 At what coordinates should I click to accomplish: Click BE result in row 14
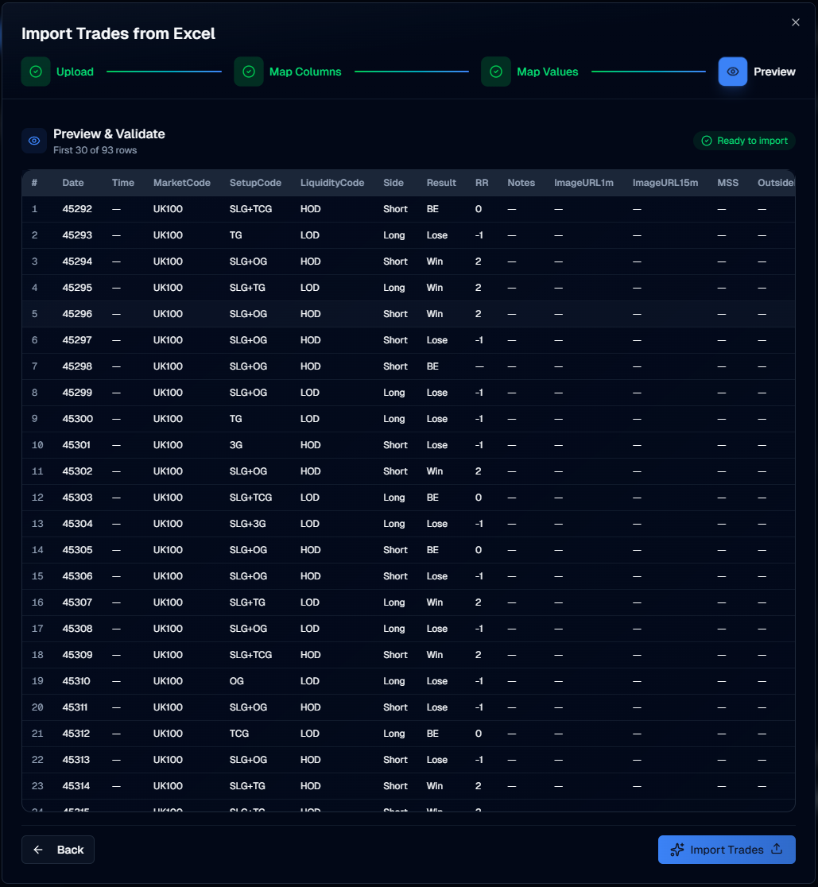pyautogui.click(x=432, y=550)
